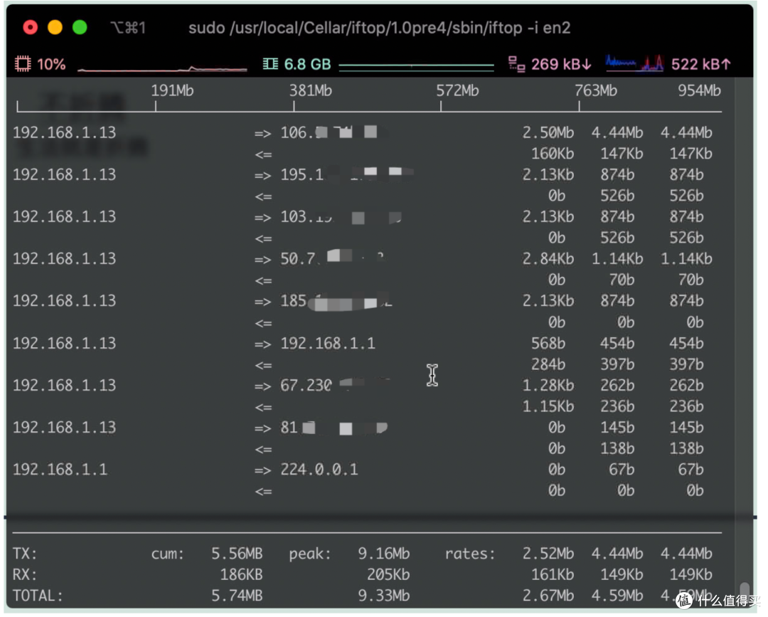
Task: Click the green memory usage graph line
Action: 416,66
